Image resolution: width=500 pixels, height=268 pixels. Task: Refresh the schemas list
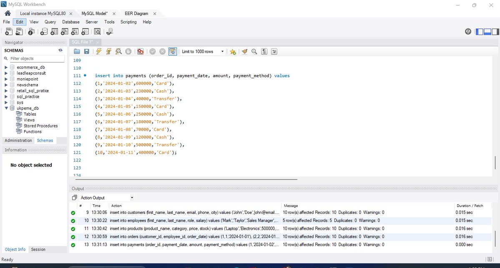[x=60, y=50]
